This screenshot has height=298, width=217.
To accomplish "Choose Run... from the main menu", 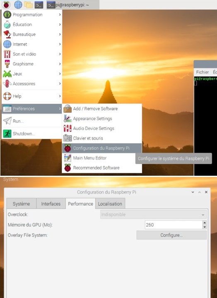I will (32, 121).
